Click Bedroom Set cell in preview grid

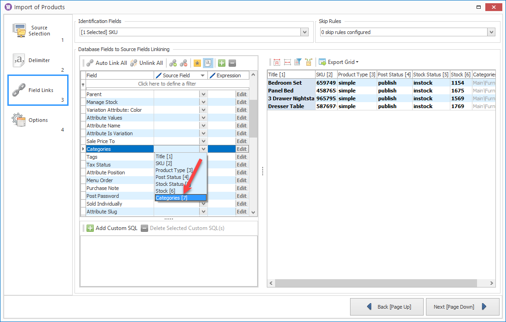(291, 83)
